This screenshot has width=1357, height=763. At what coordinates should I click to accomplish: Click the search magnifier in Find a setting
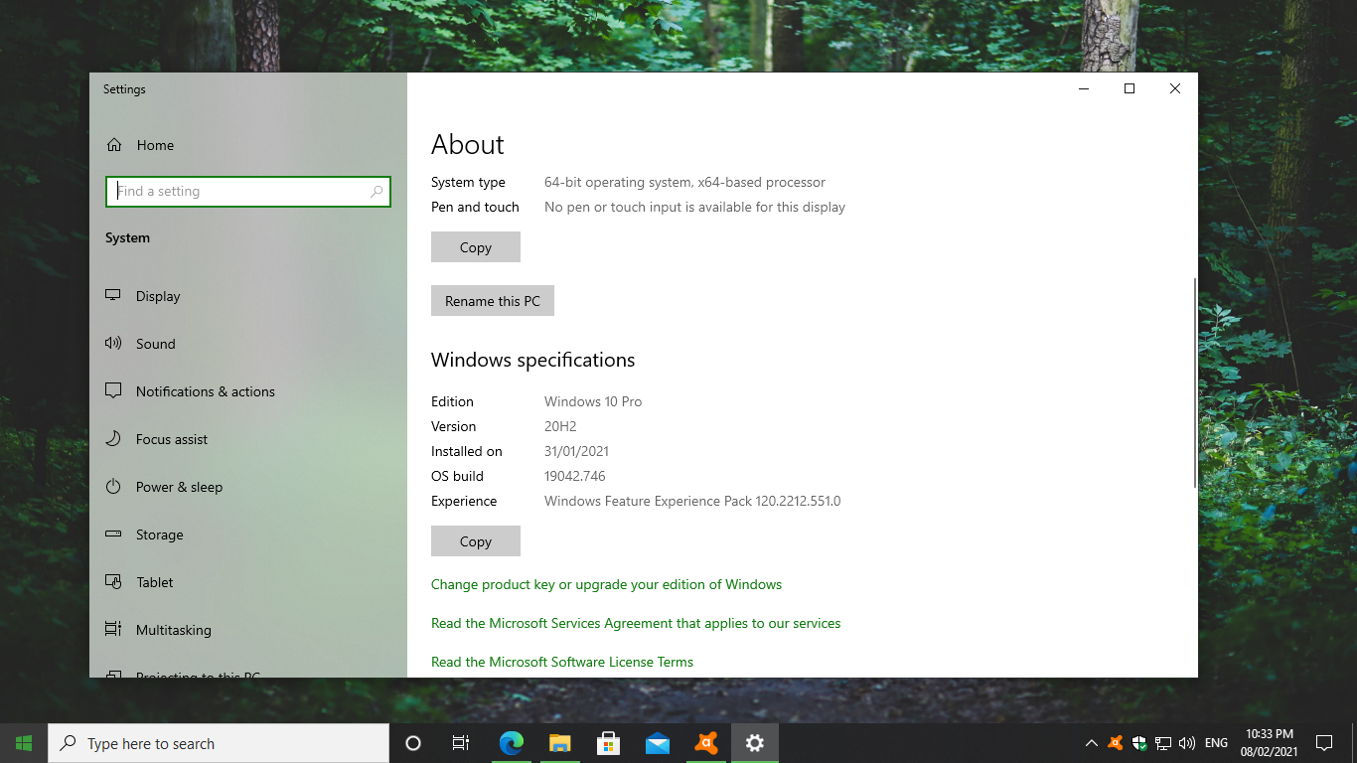pos(377,192)
